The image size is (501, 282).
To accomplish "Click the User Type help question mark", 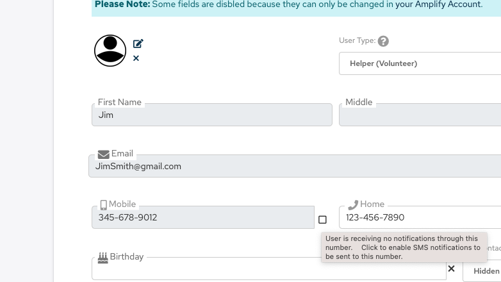I will click(383, 41).
